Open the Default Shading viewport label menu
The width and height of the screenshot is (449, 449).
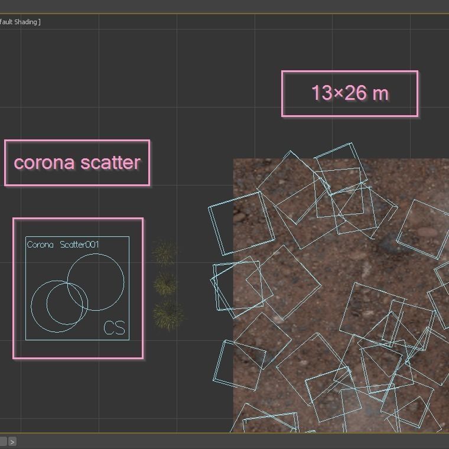tap(20, 22)
